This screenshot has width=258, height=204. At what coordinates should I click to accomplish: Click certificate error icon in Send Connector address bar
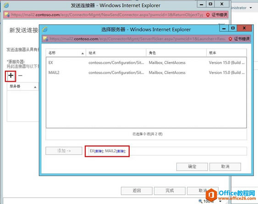(208, 15)
